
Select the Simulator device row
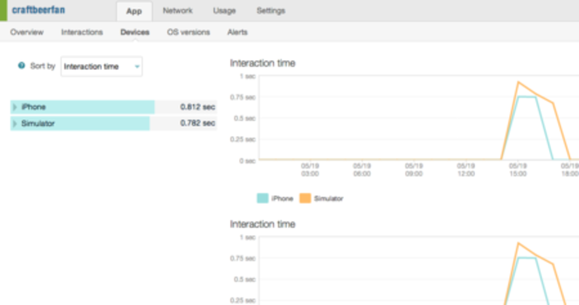point(114,123)
